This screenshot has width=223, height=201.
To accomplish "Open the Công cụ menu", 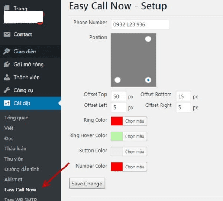I will click(x=30, y=90).
